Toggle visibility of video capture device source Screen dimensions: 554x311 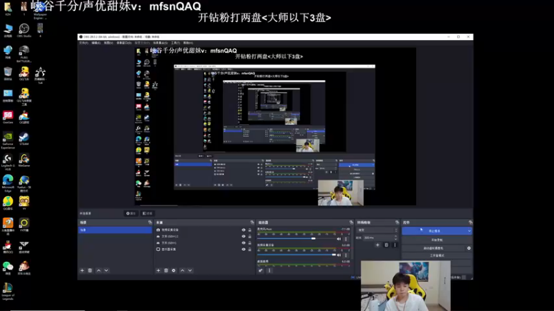[244, 230]
